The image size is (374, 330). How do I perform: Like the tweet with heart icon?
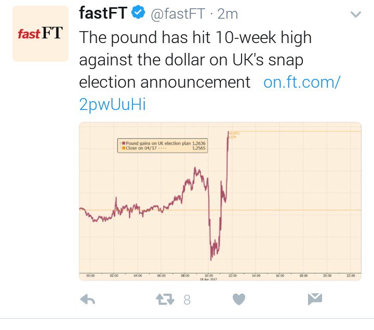239,299
